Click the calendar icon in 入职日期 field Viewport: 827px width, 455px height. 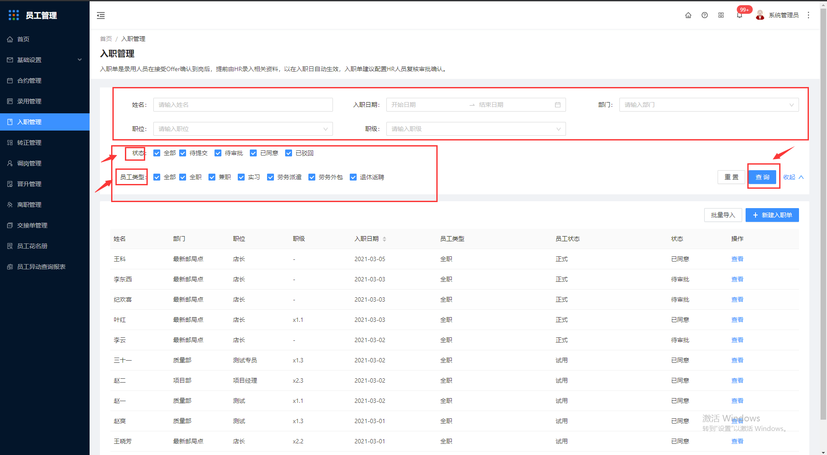point(558,105)
